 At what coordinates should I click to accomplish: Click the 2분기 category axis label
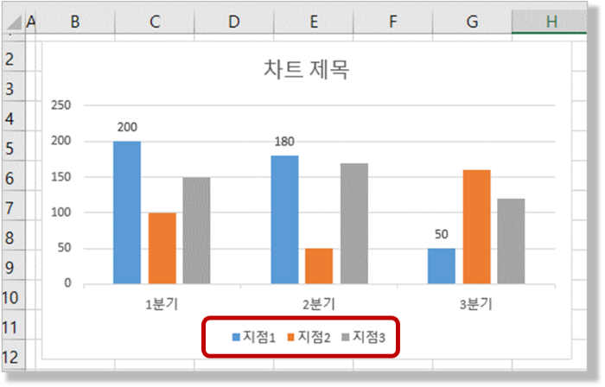point(319,305)
